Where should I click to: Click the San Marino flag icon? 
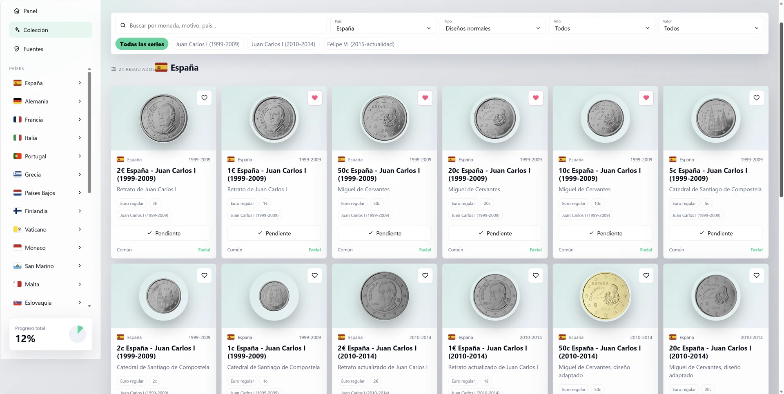coord(18,266)
